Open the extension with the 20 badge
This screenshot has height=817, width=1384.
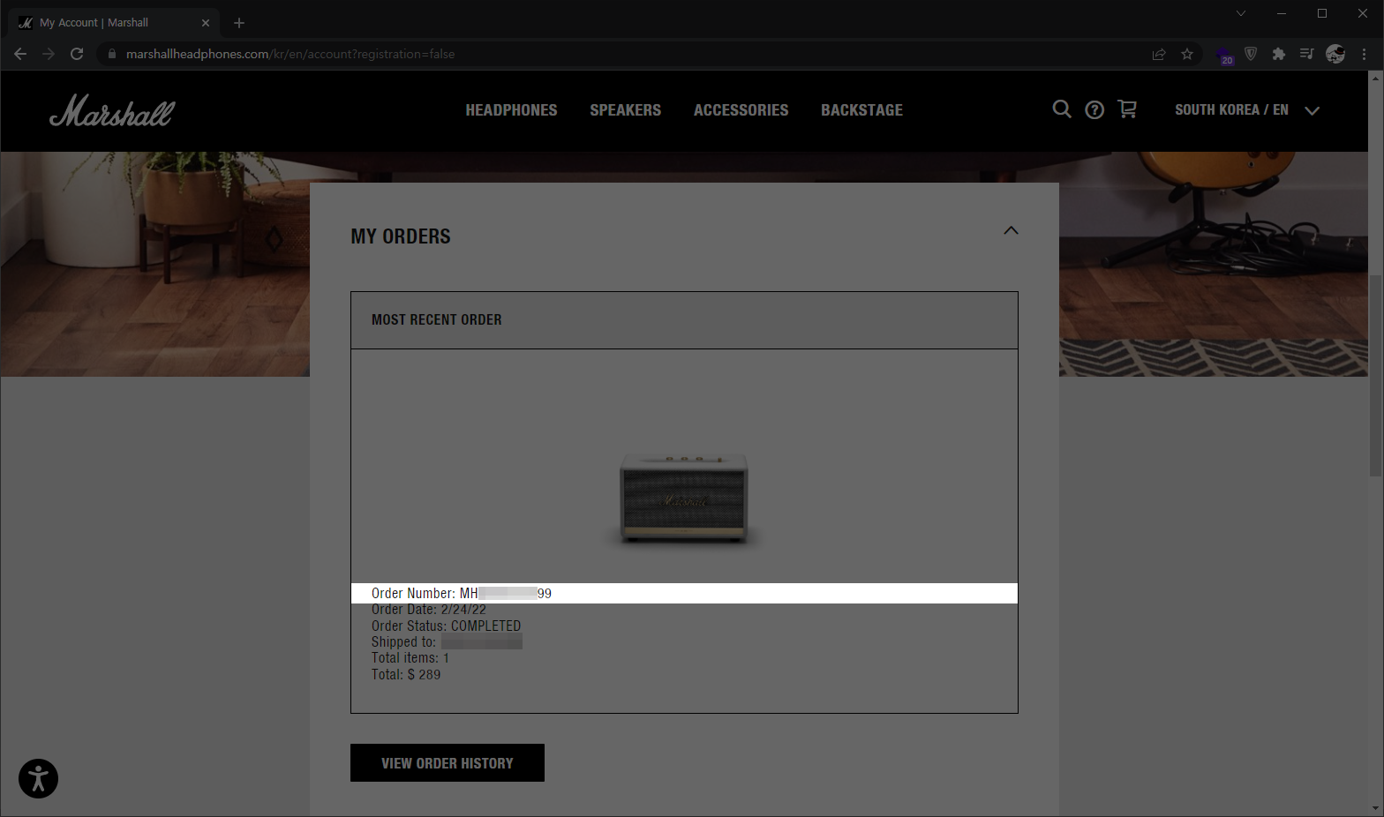(1224, 56)
